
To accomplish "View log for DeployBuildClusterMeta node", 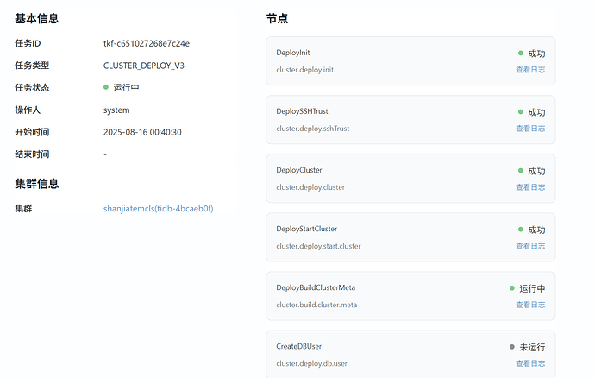I will click(x=530, y=305).
